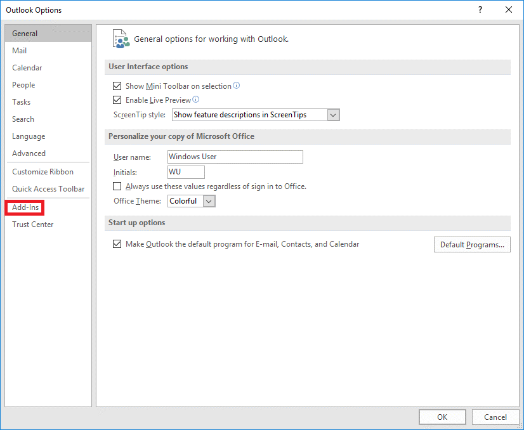Click the Initials label
The image size is (524, 430).
coord(125,173)
